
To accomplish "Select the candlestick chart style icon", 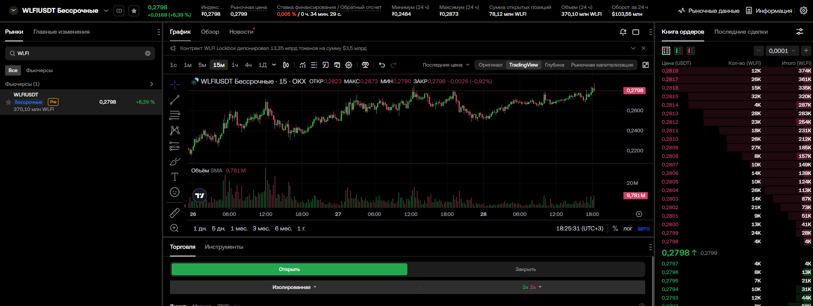I will point(286,65).
